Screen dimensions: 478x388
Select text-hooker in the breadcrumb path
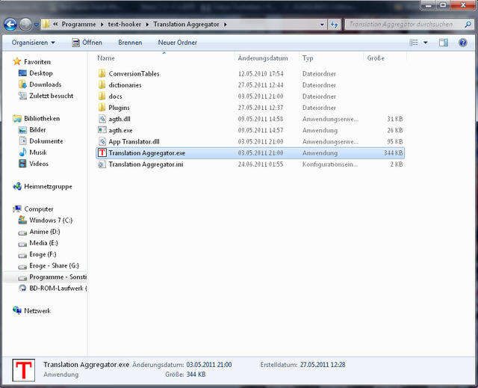point(125,24)
